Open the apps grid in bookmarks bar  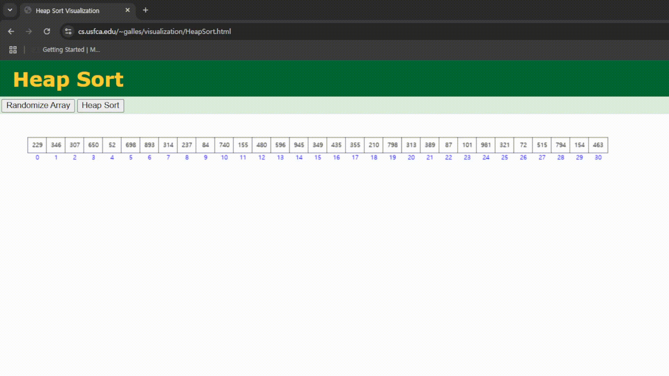(x=13, y=50)
